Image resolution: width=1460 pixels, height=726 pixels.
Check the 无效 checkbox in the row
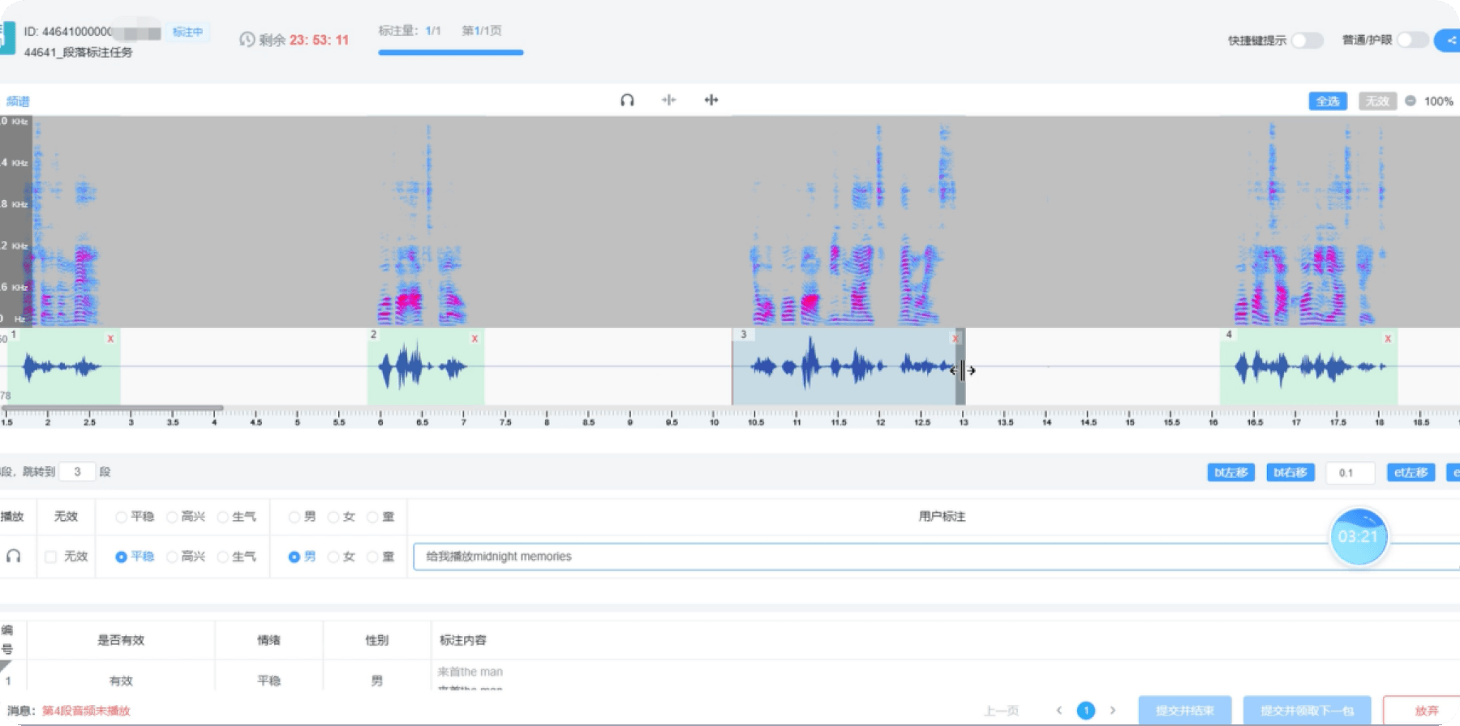(x=51, y=557)
